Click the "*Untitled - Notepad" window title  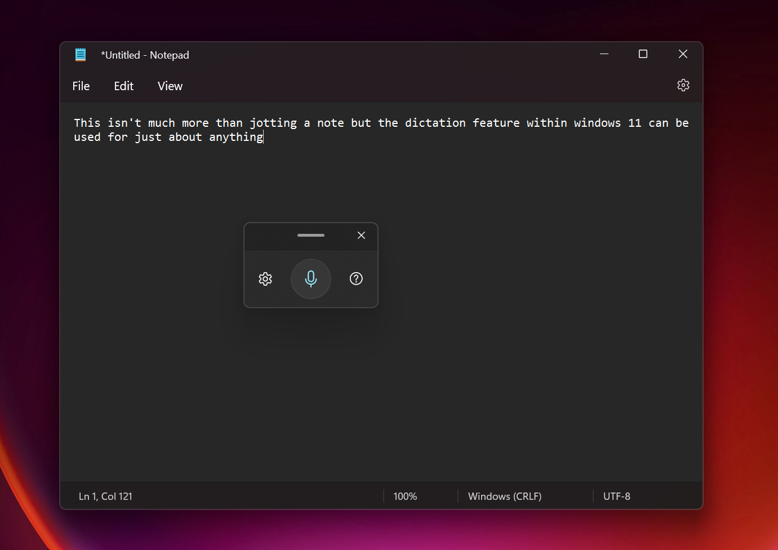pos(145,55)
